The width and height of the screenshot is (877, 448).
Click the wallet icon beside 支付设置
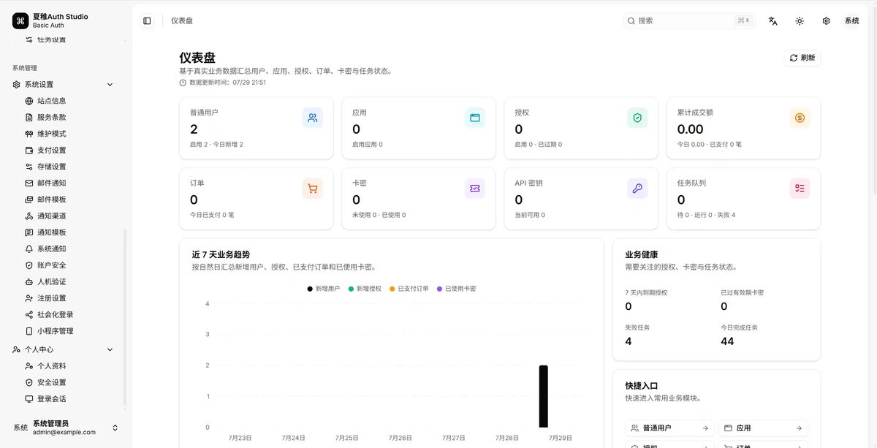pyautogui.click(x=29, y=150)
